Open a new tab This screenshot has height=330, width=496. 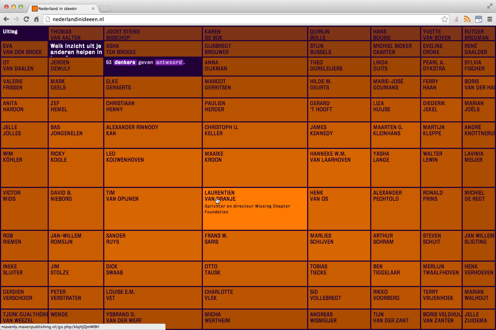pos(105,9)
